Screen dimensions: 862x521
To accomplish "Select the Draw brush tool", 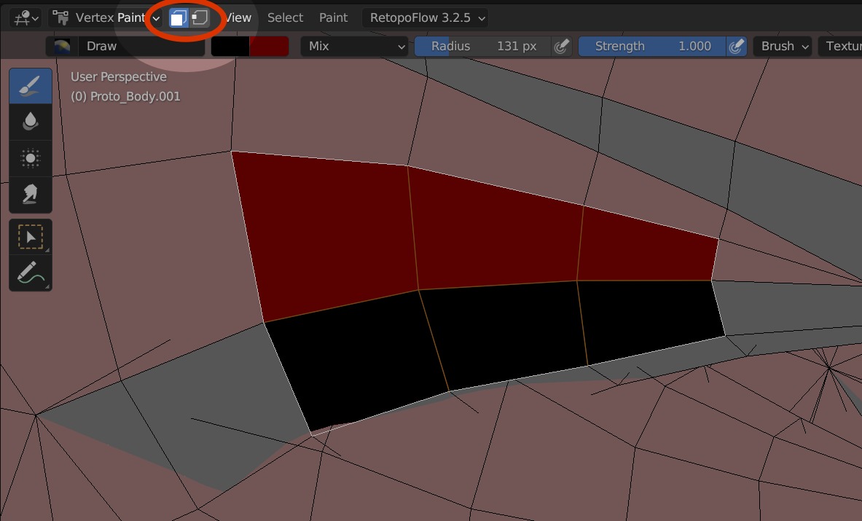I will [x=30, y=86].
